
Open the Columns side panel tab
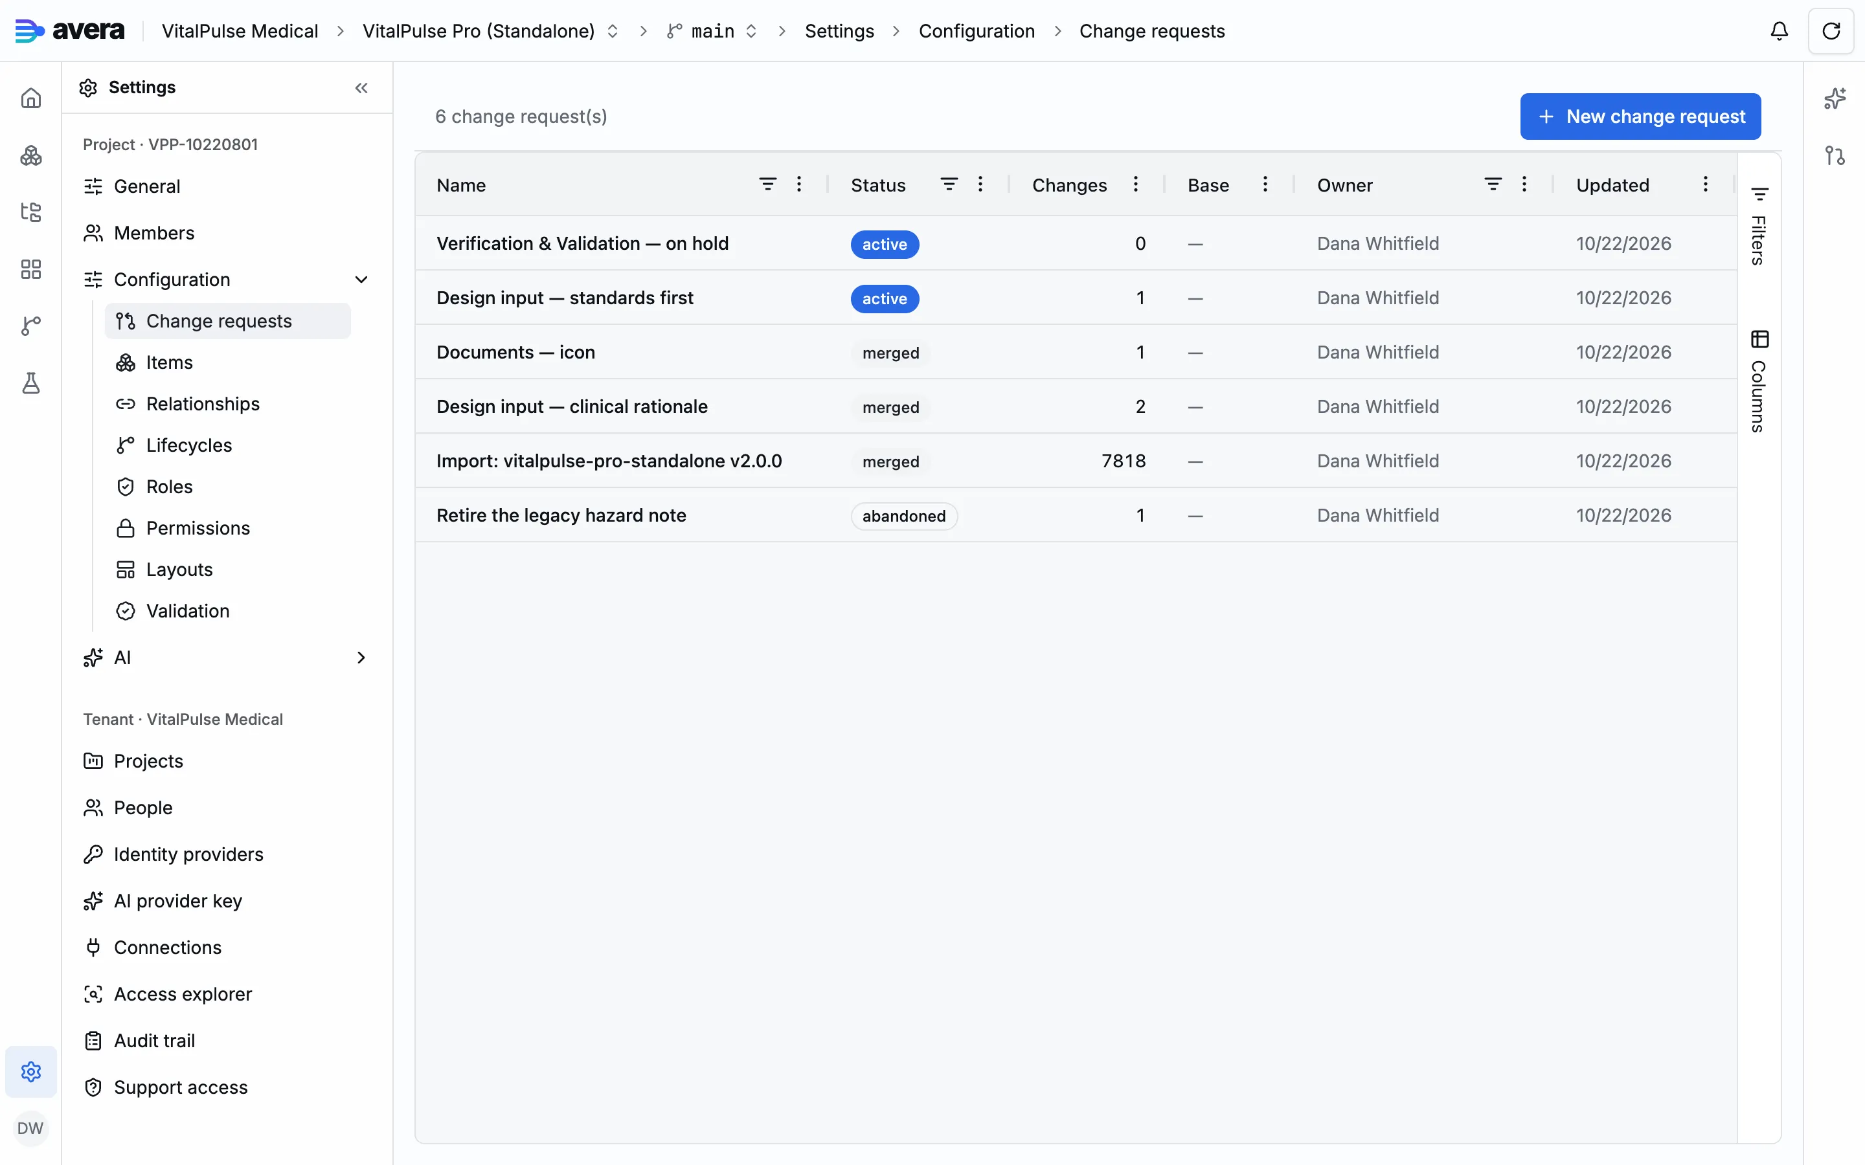(x=1759, y=381)
